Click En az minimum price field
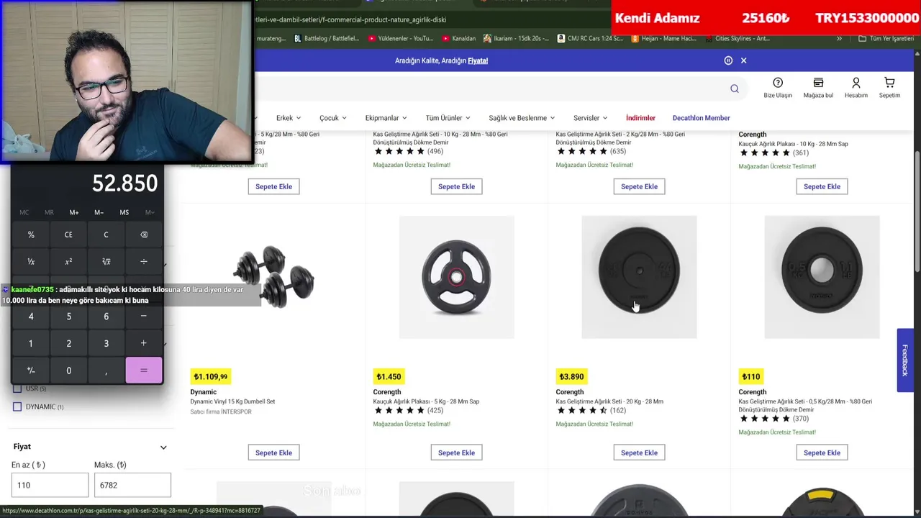Viewport: 921px width, 518px height. (x=50, y=485)
